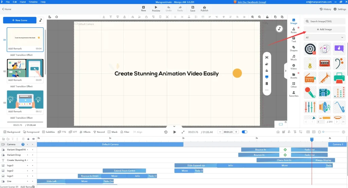
Task: Collapse the timeline with the chevron below canvas
Action: 174,126
